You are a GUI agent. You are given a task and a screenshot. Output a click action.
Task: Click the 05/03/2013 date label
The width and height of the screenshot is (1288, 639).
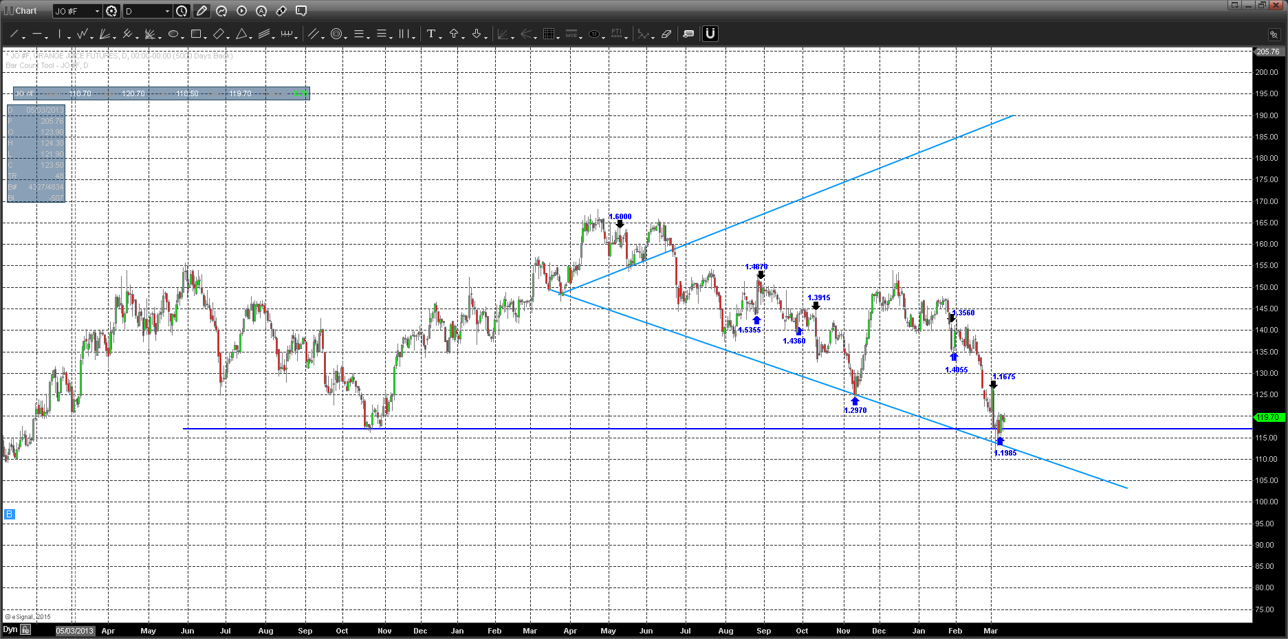point(74,631)
